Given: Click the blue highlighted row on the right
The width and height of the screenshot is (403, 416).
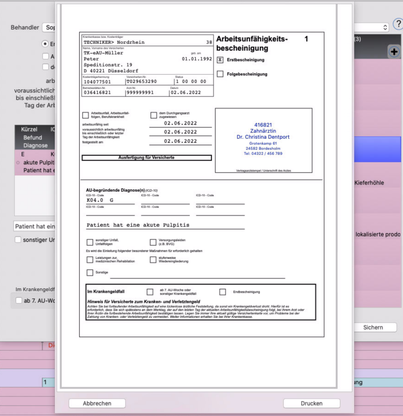Looking at the screenshot, I should click(x=377, y=149).
